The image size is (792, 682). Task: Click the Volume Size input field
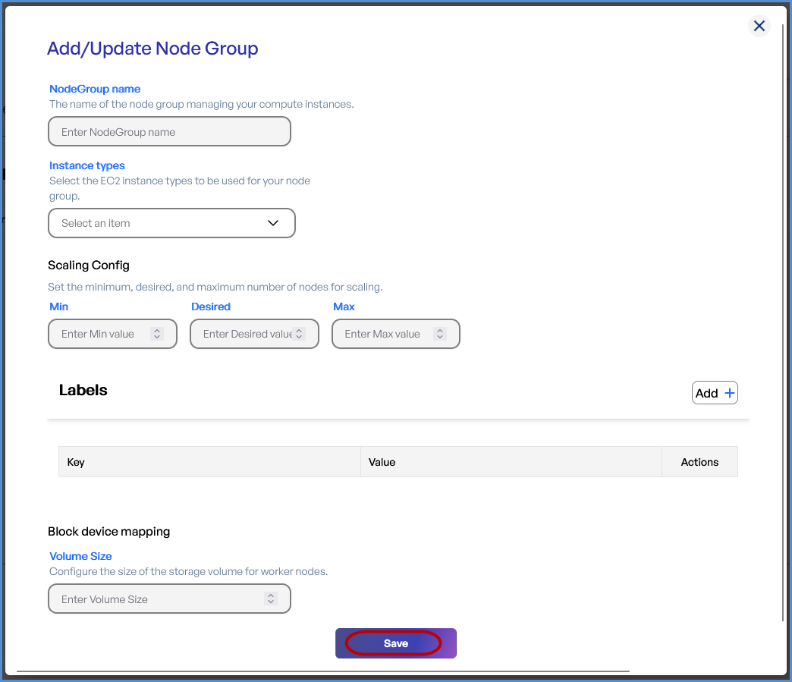point(156,599)
